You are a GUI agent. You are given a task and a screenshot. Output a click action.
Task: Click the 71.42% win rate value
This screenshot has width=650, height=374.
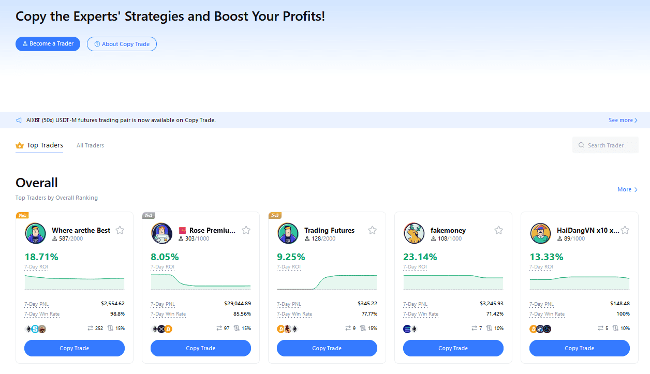(495, 314)
